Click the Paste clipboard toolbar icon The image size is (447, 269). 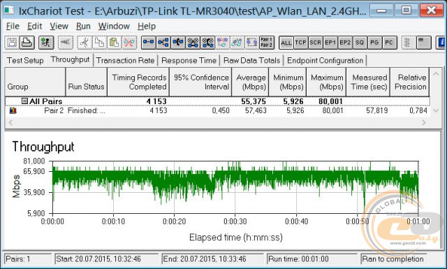pos(115,43)
